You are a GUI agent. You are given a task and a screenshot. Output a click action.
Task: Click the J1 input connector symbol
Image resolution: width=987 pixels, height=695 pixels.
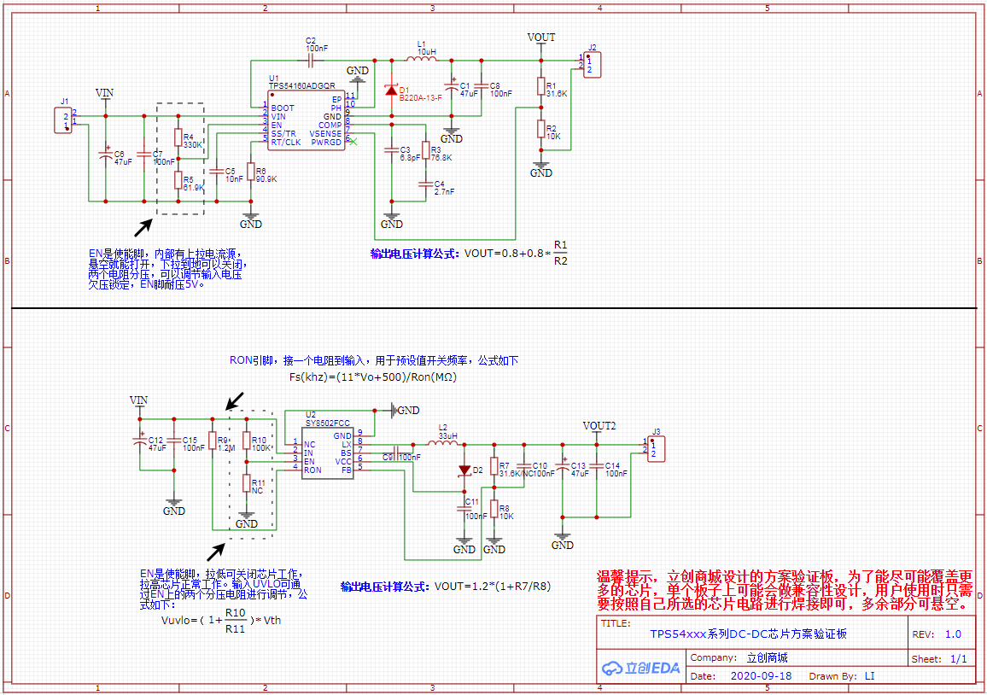tap(62, 119)
